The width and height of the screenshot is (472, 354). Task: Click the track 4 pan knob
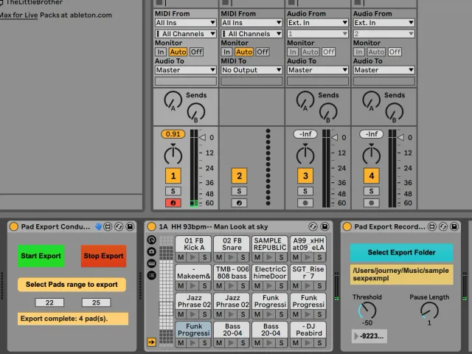tap(371, 155)
